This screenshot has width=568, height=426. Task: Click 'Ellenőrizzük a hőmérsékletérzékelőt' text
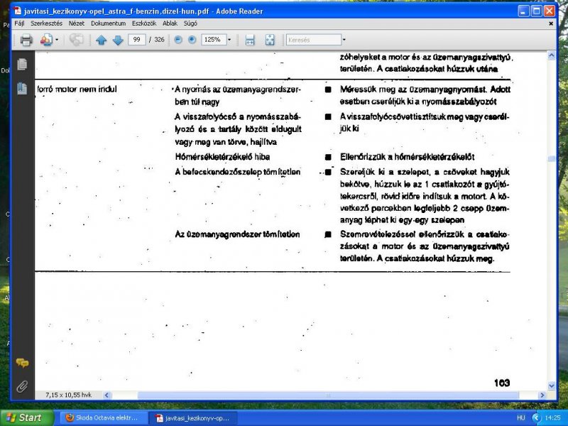(x=407, y=157)
